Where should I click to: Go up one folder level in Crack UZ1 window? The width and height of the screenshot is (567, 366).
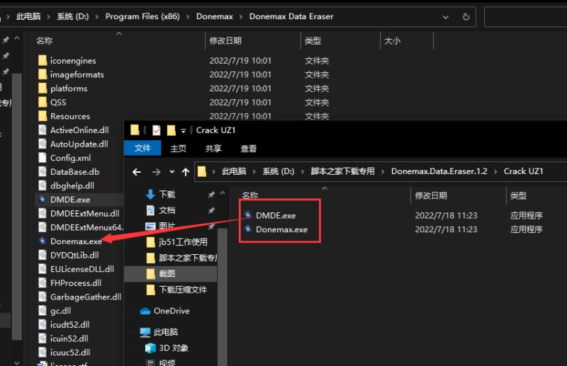tap(186, 172)
